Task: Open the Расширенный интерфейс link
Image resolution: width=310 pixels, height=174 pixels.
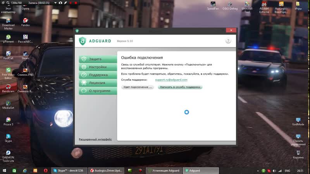Action: pyautogui.click(x=95, y=139)
